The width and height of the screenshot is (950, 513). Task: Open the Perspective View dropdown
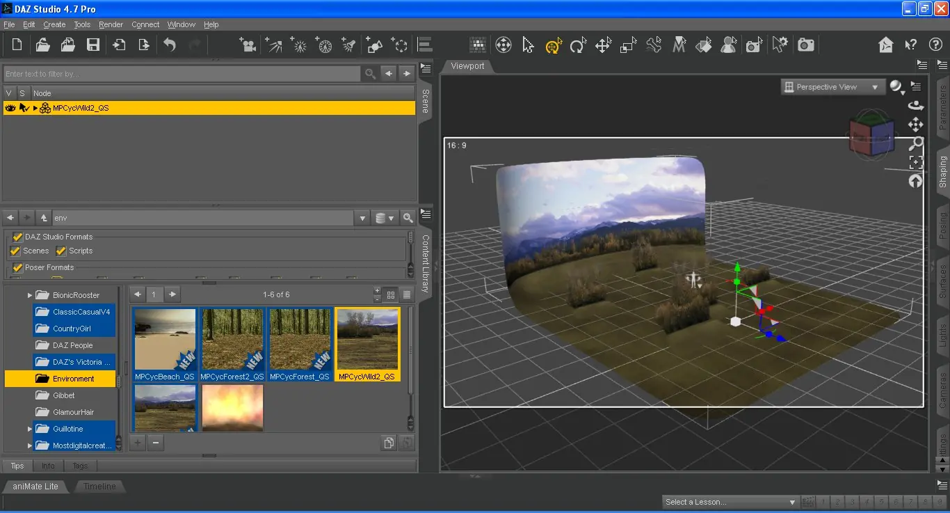pyautogui.click(x=831, y=87)
